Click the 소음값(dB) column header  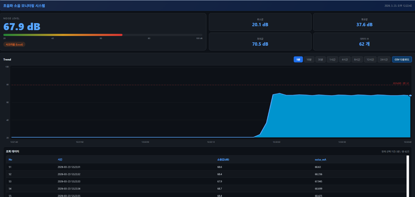tap(223, 160)
